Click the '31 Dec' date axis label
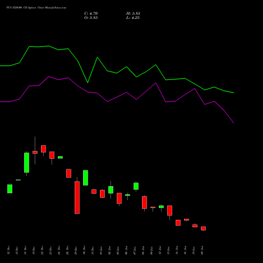 point(93,250)
